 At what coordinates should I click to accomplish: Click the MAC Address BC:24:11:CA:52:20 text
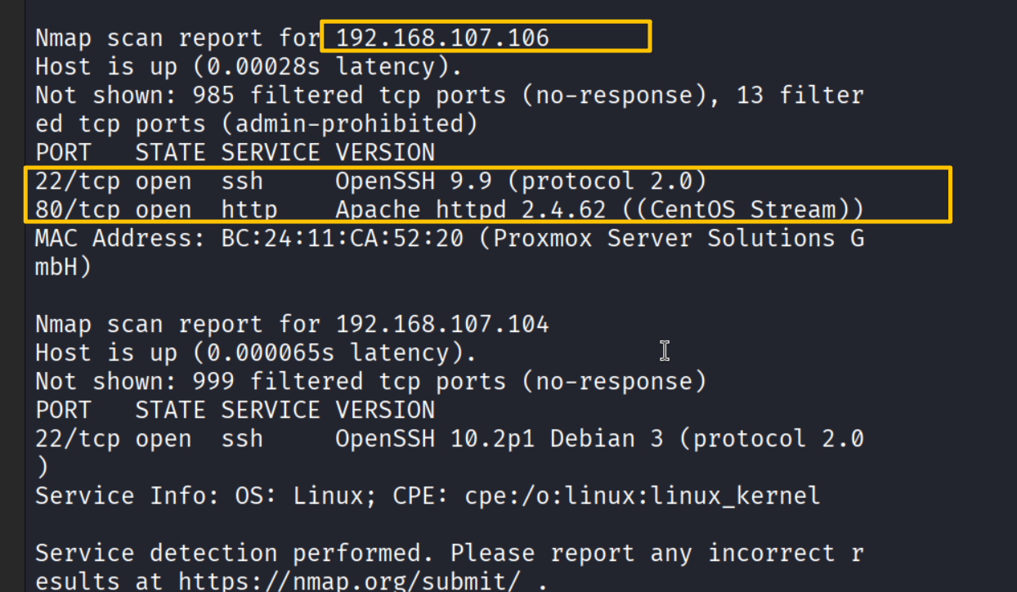click(249, 238)
